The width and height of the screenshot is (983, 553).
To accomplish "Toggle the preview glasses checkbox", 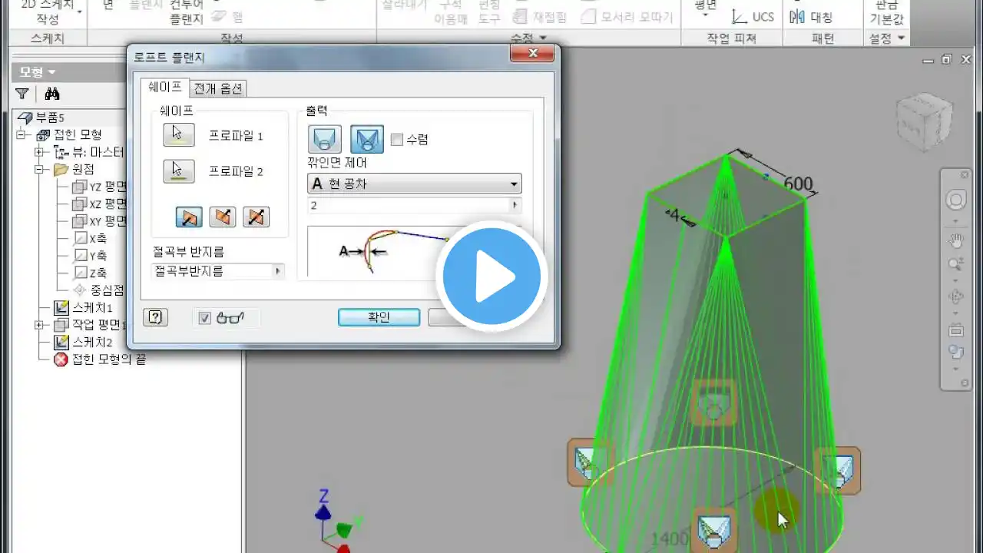I will coord(205,318).
